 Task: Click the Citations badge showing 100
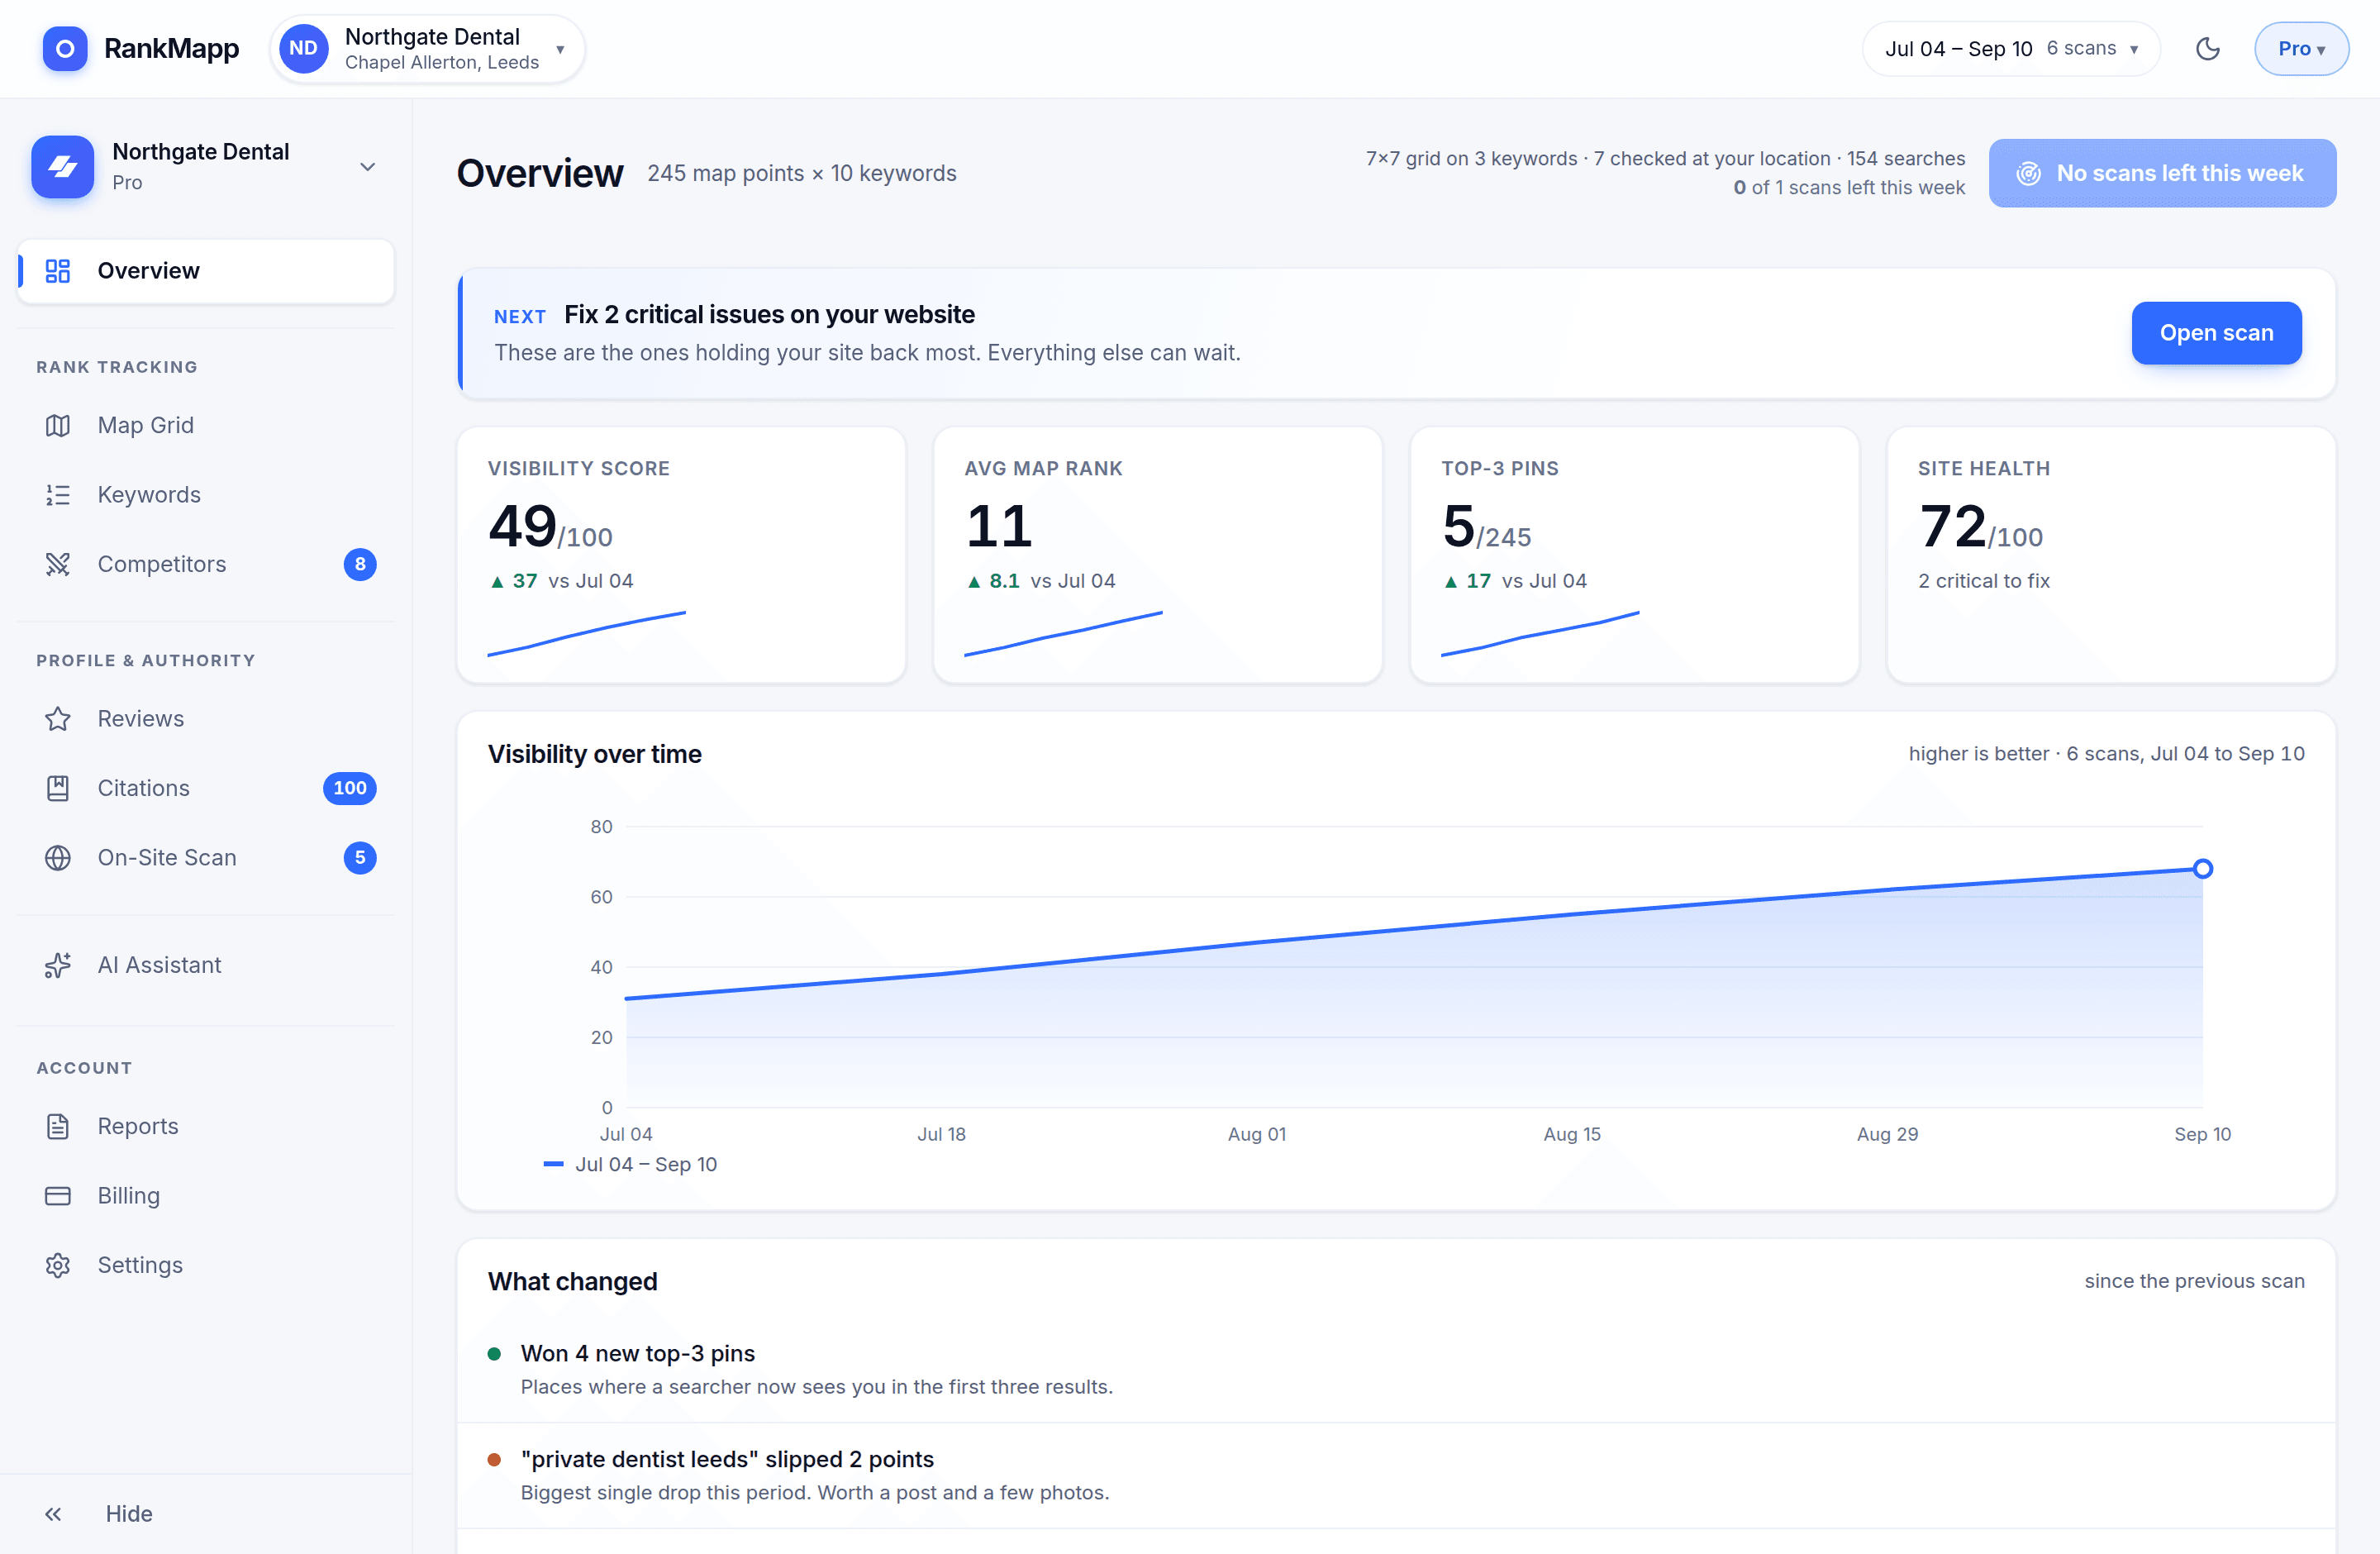coord(349,788)
